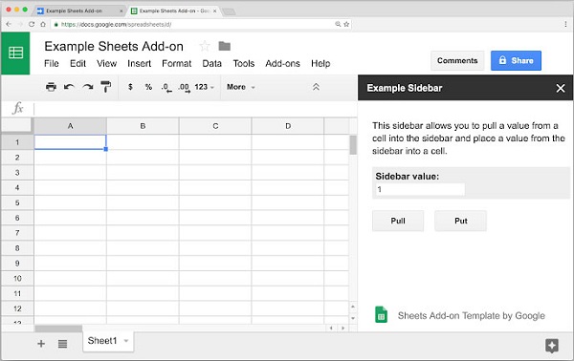Format as currency with dollar icon
Image resolution: width=574 pixels, height=361 pixels.
[130, 87]
